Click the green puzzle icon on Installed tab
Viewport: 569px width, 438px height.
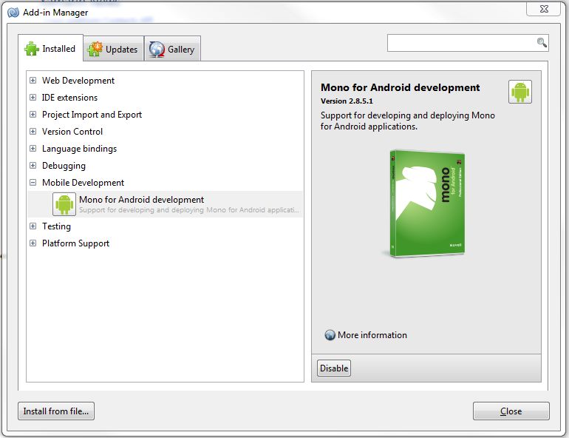pos(32,49)
